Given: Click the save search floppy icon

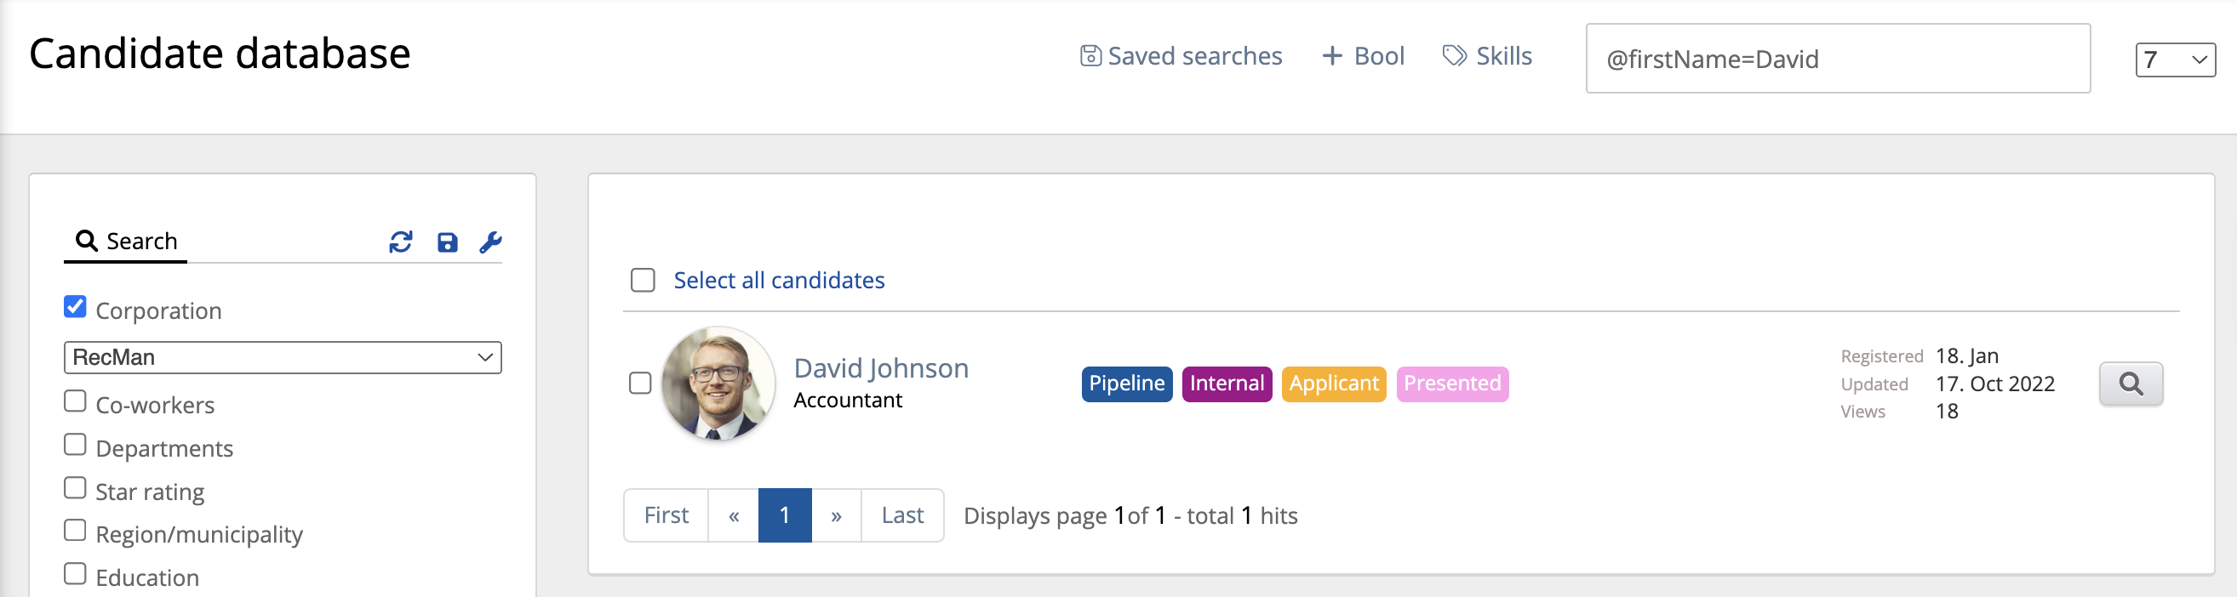Looking at the screenshot, I should click(447, 242).
